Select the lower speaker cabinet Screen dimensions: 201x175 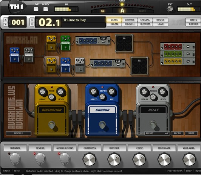coord(139,66)
